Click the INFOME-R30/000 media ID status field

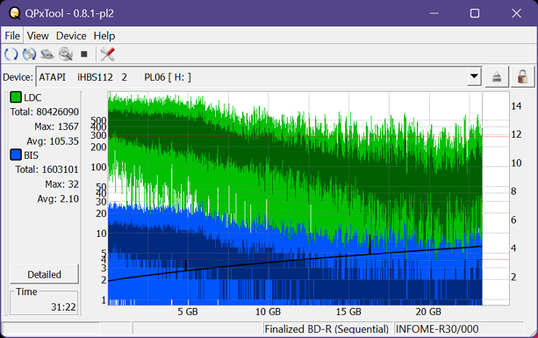pos(459,328)
